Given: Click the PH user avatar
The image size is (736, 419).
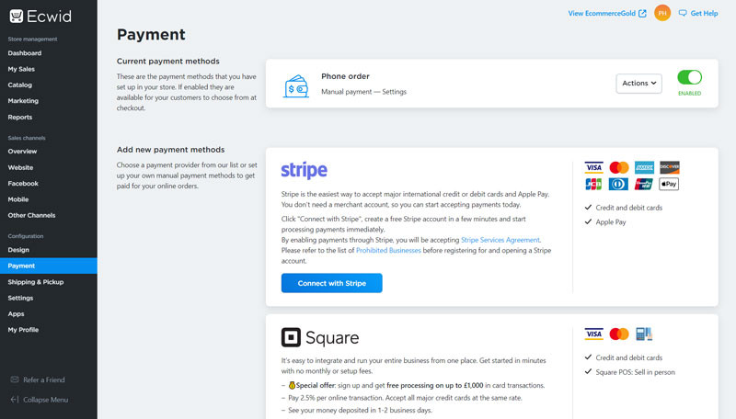Looking at the screenshot, I should [662, 13].
